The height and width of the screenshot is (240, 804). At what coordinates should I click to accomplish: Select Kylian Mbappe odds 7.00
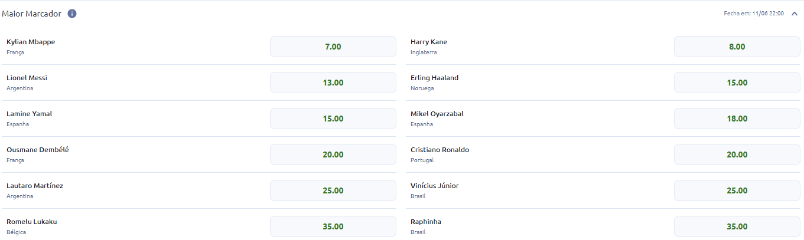click(x=333, y=47)
